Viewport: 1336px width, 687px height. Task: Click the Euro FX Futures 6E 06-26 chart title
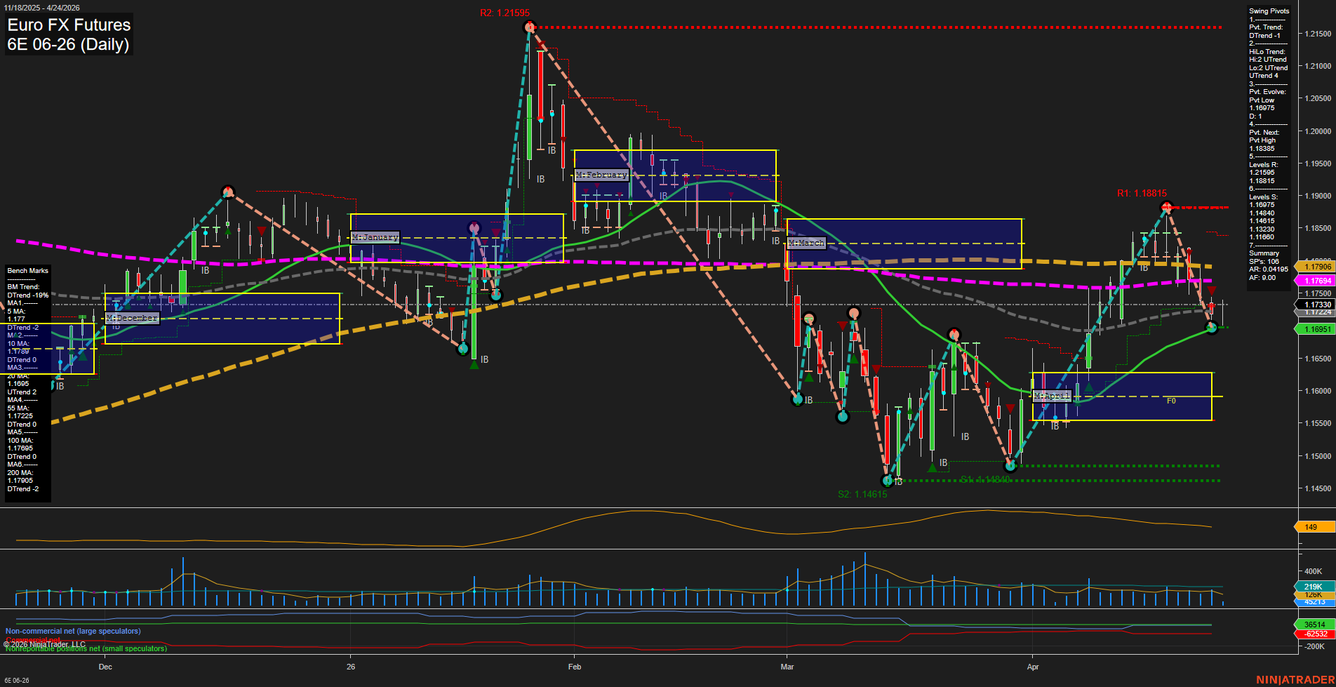(68, 35)
